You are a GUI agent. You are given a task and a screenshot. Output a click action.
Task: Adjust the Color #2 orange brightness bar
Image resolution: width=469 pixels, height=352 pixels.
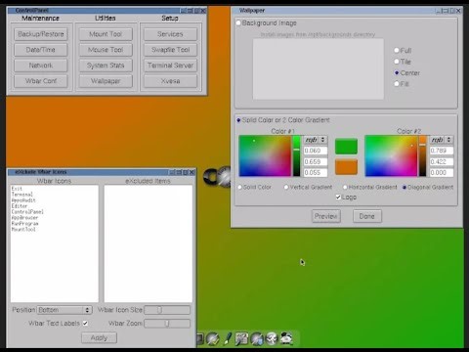pos(422,156)
